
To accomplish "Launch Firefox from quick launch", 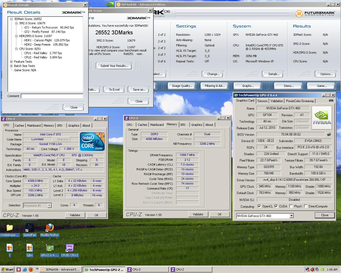I will 31,270.
